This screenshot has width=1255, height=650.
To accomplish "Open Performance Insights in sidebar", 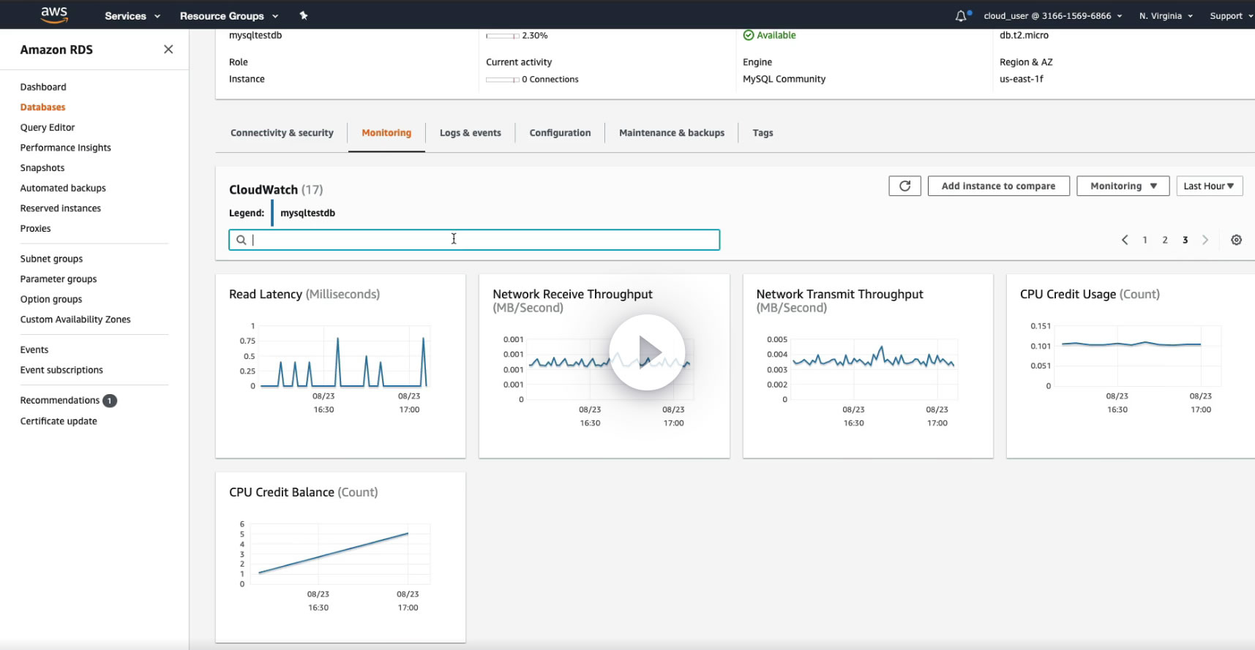I will [x=66, y=148].
